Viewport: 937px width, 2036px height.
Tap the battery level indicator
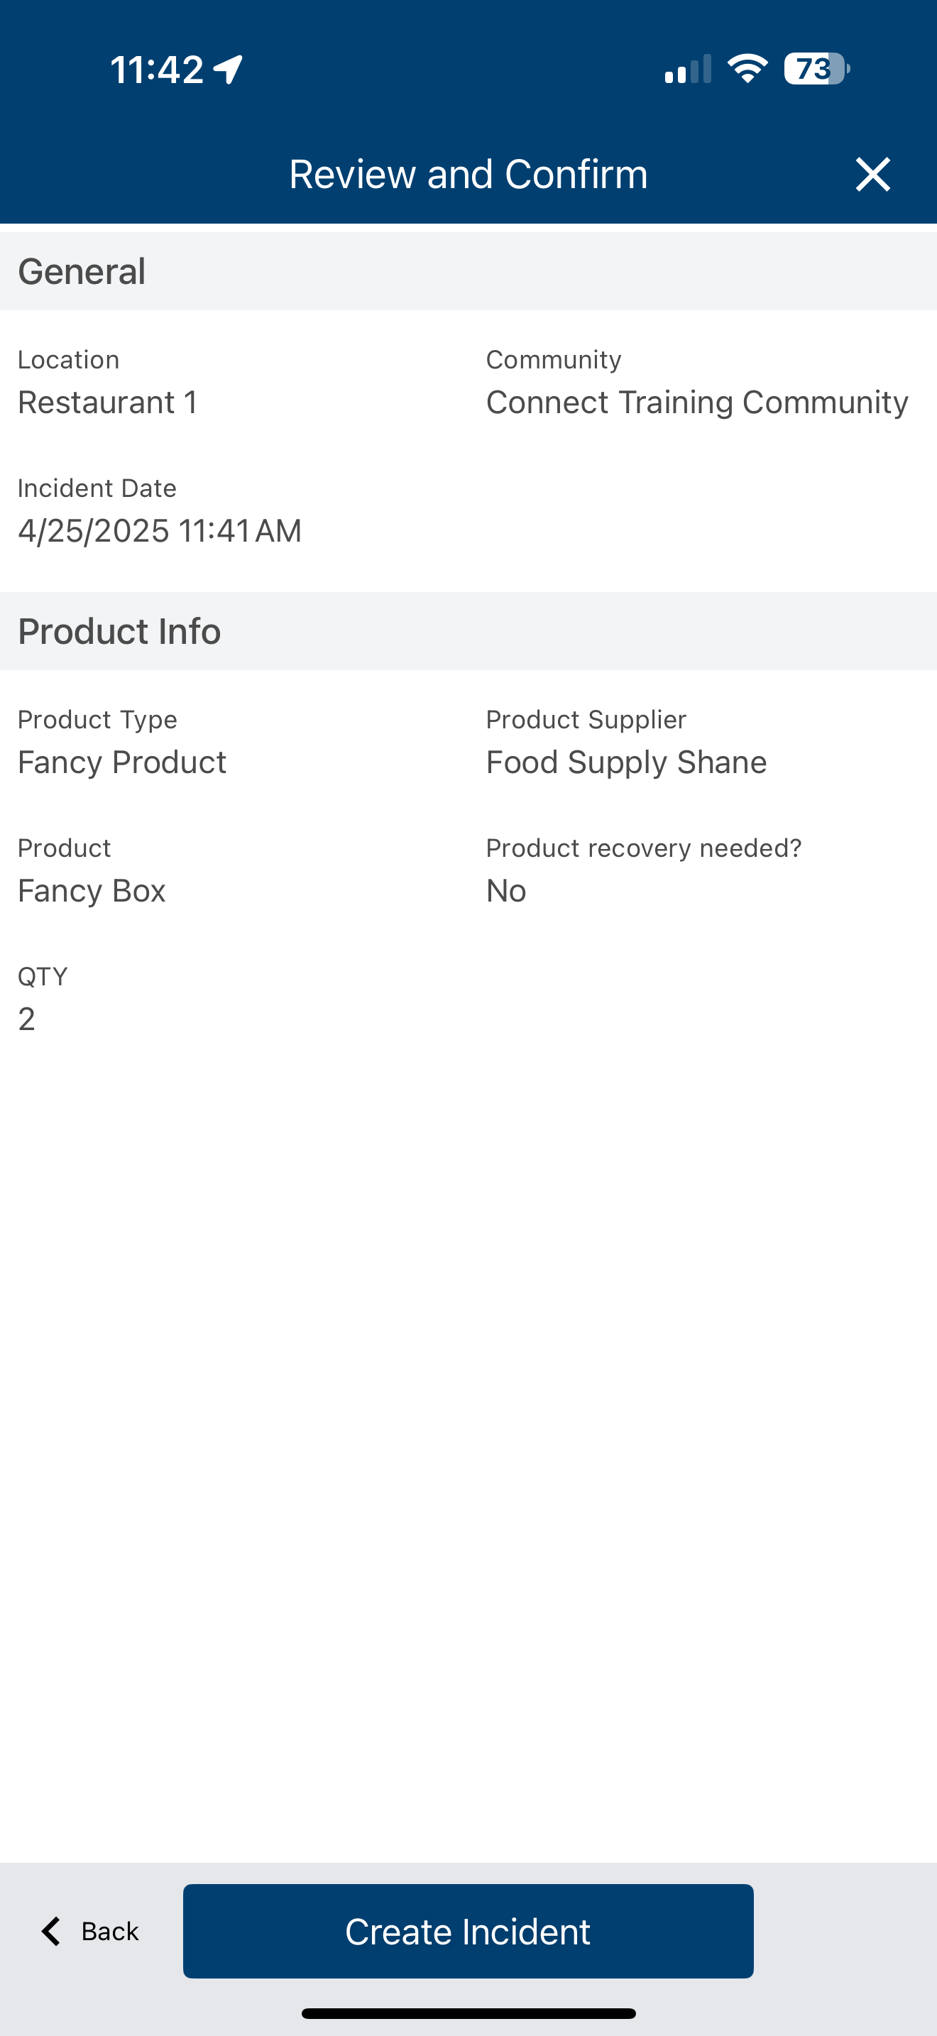pos(816,69)
